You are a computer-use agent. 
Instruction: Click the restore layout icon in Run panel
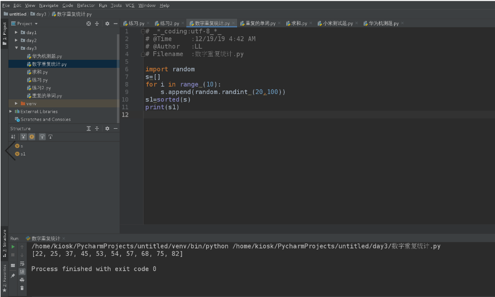13,265
